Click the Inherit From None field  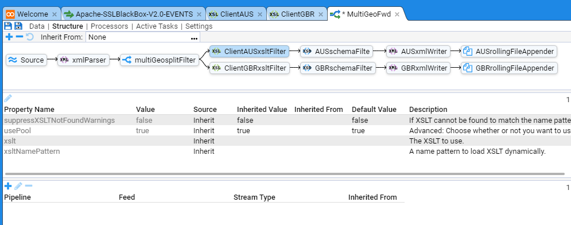point(143,37)
